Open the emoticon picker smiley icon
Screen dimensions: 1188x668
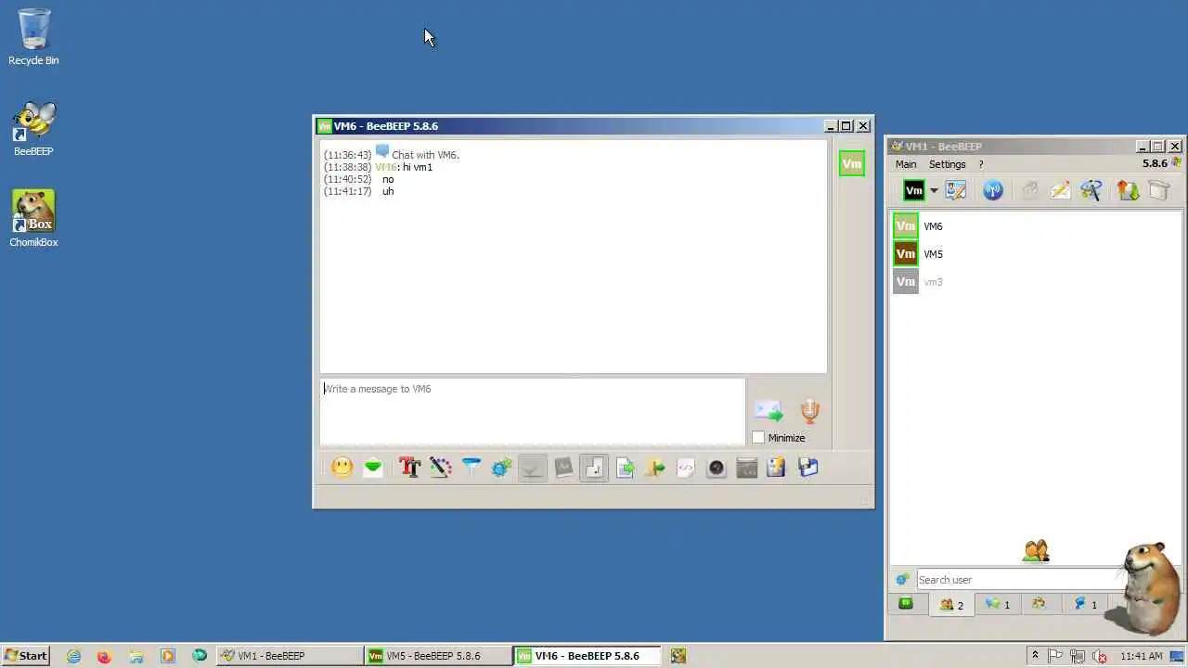342,468
